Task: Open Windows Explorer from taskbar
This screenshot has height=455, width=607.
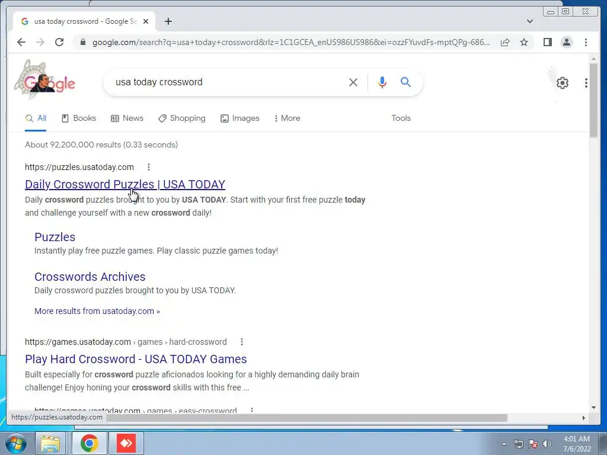Action: (x=50, y=443)
